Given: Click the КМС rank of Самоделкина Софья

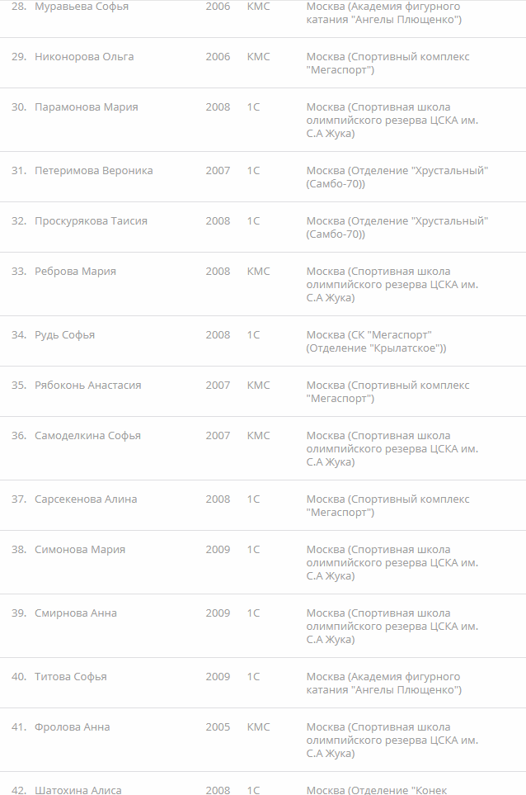Looking at the screenshot, I should coord(259,436).
